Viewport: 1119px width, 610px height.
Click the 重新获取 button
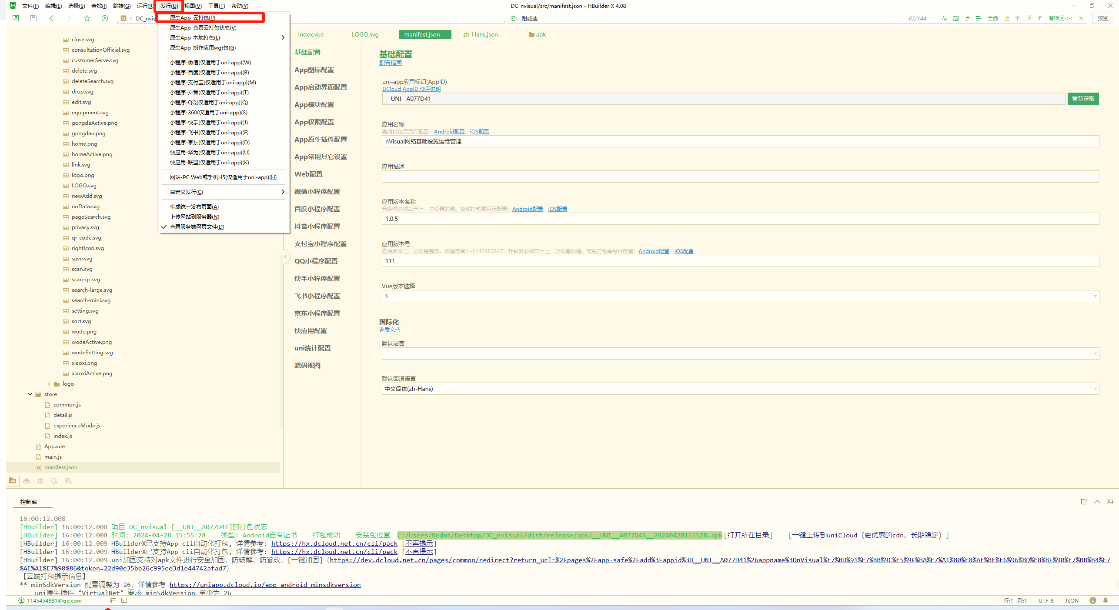point(1083,99)
